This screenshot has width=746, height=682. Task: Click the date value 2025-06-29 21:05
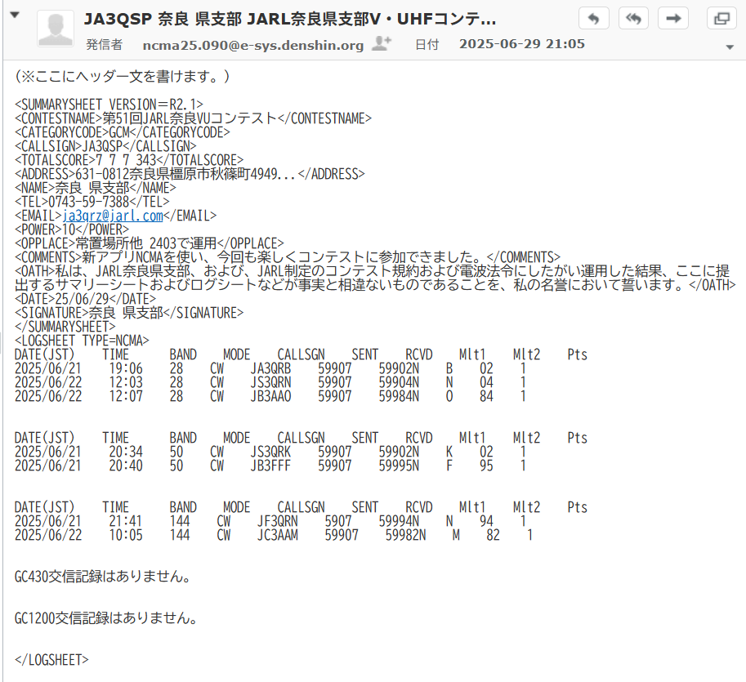[522, 44]
